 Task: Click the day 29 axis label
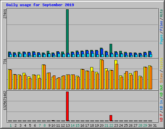pos(145,125)
